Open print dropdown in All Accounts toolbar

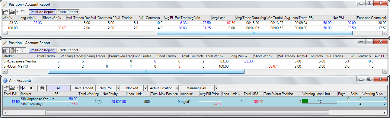point(17,88)
